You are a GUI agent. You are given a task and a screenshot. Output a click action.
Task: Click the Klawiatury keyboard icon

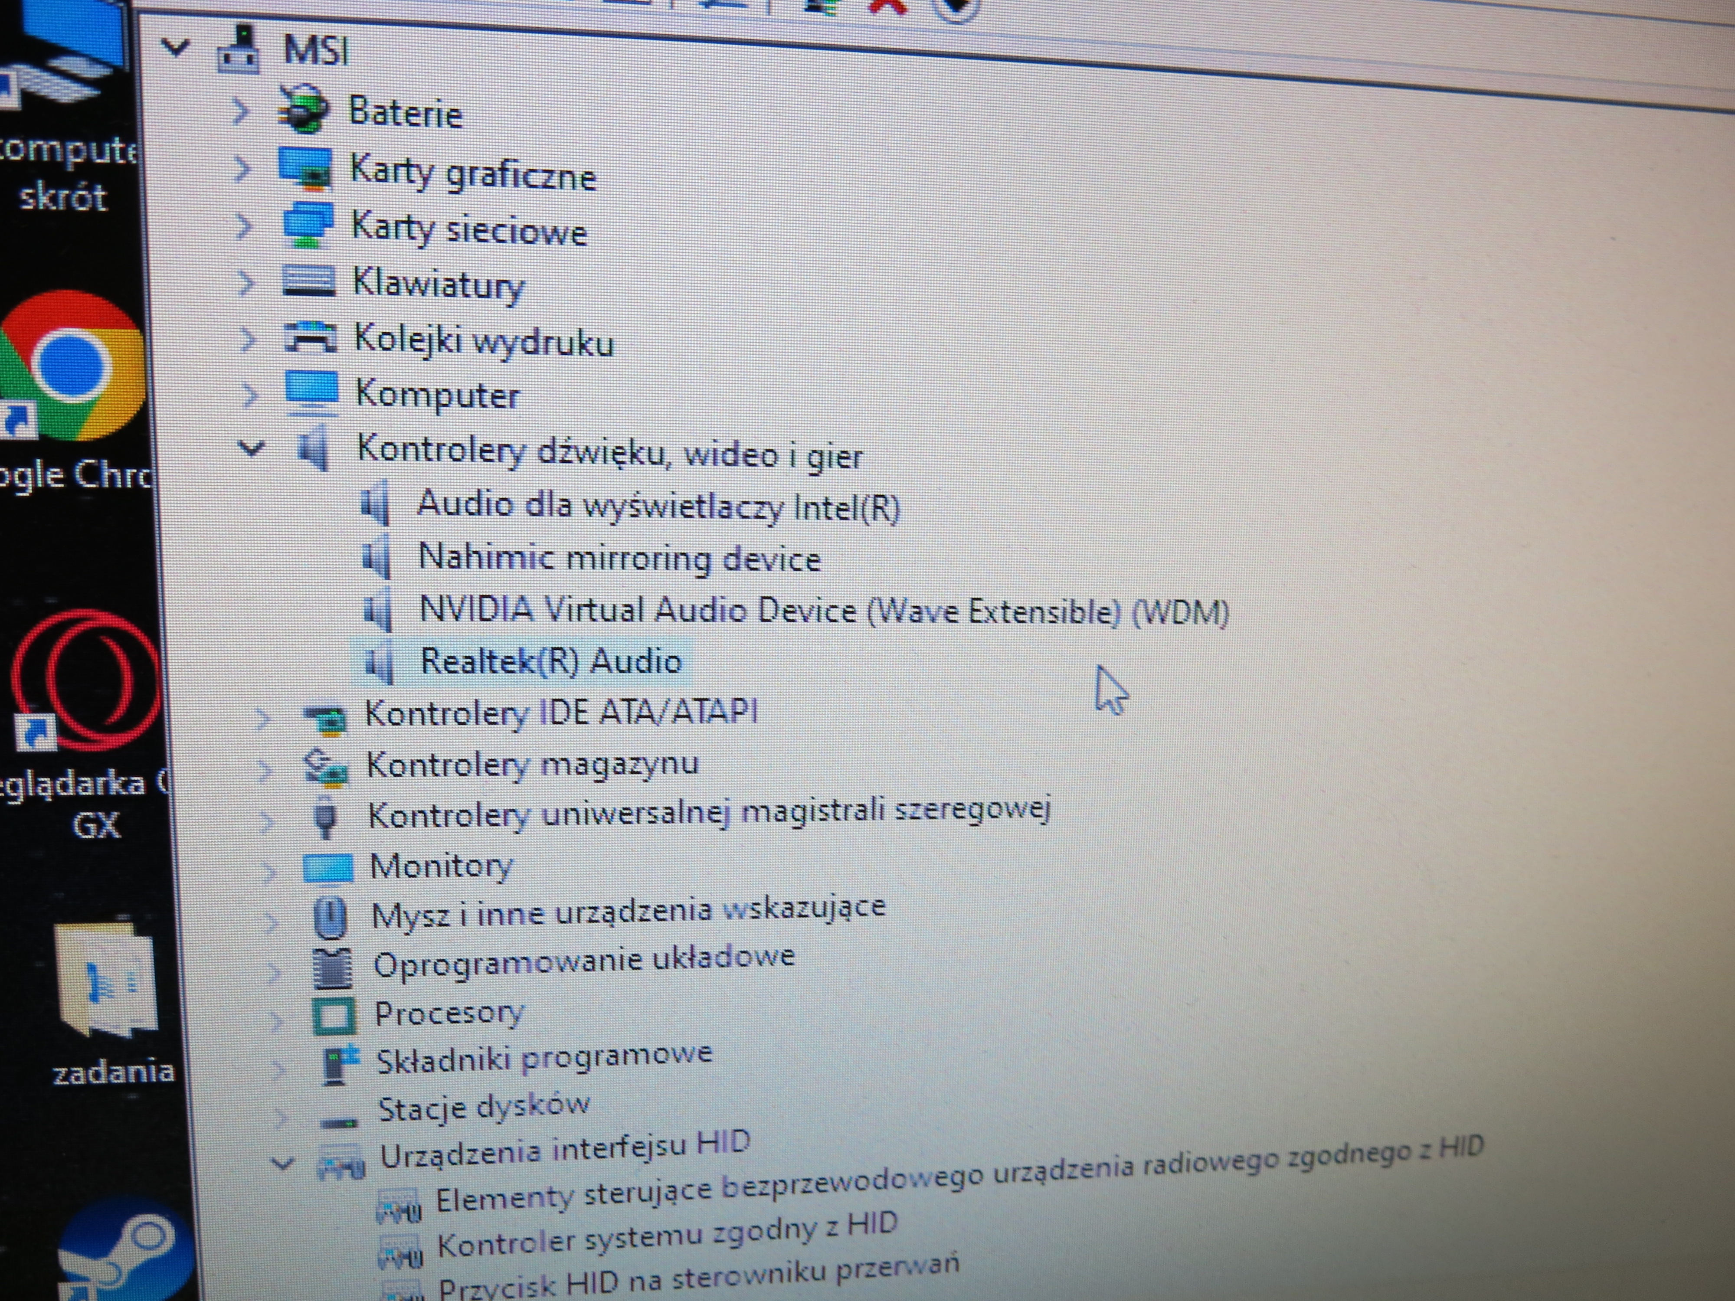(x=308, y=281)
